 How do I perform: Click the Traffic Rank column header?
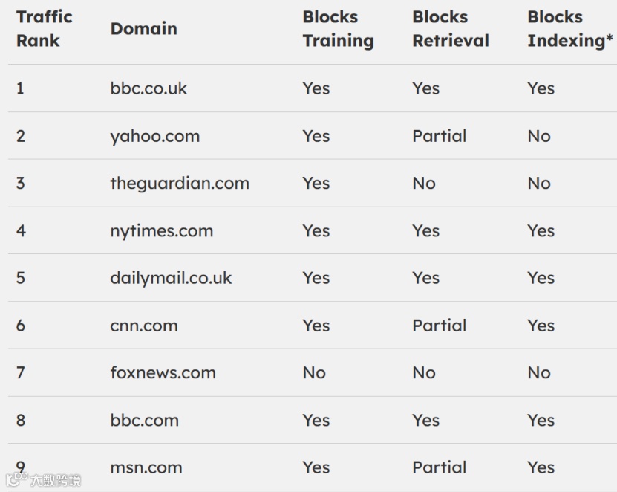pos(44,29)
